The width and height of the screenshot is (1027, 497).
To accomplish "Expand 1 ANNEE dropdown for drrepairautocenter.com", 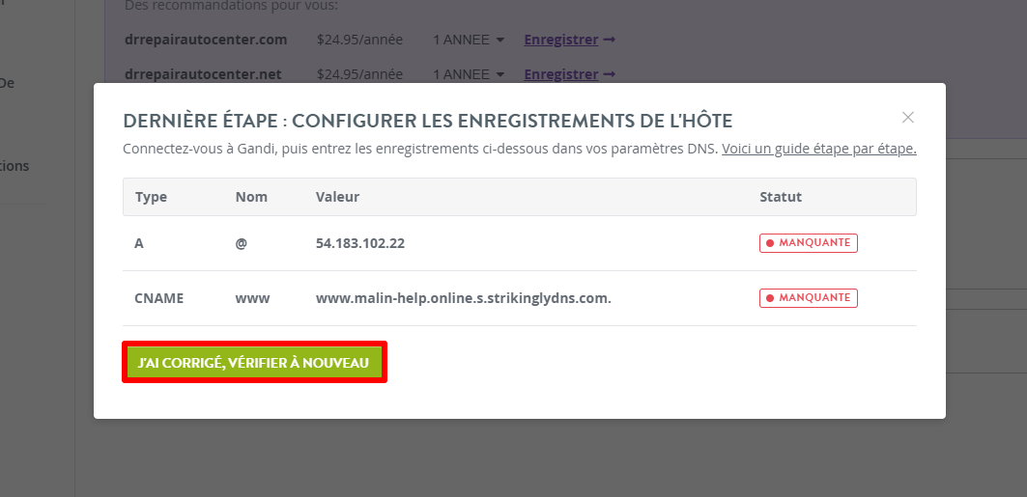I will [469, 40].
